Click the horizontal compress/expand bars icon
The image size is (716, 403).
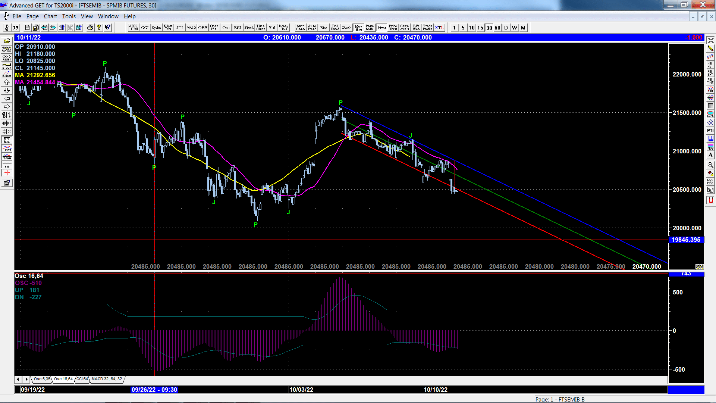7,123
